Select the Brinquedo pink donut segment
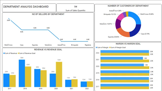 [121, 17]
